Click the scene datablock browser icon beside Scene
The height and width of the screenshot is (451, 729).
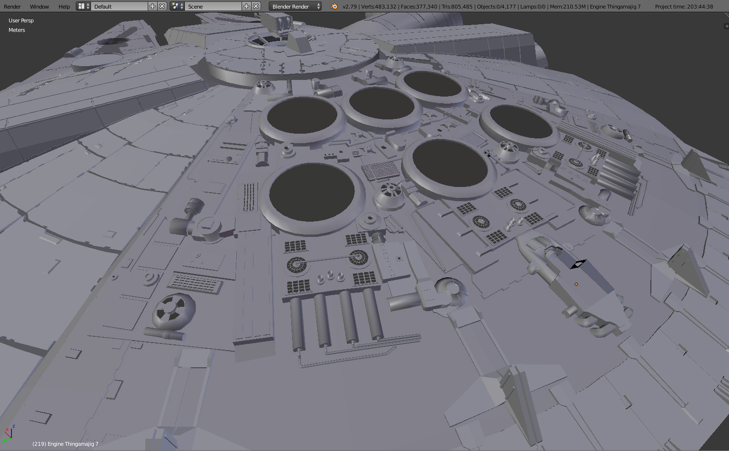176,7
